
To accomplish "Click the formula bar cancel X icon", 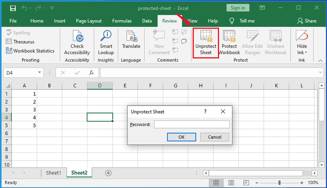I will (63, 72).
